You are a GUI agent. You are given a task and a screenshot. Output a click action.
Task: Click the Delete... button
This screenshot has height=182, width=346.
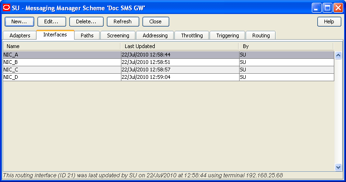coord(86,21)
